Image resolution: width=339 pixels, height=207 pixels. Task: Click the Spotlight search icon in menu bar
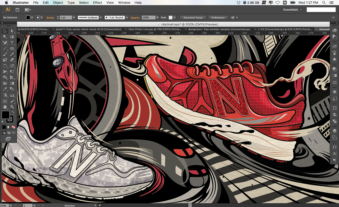coord(324,3)
